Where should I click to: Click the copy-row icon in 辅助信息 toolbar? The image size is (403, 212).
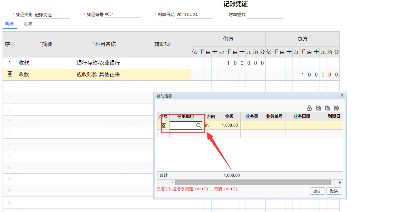pos(327,108)
